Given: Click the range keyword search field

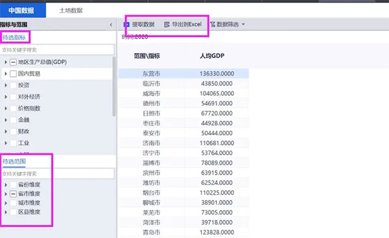Looking at the screenshot, I should pyautogui.click(x=57, y=174).
